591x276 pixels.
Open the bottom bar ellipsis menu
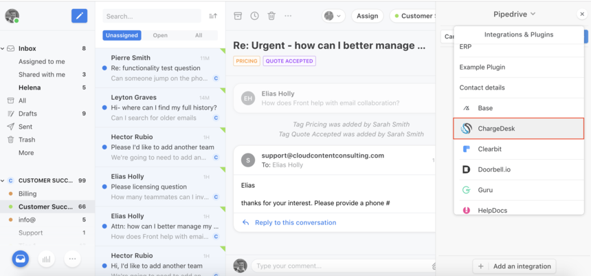pos(72,259)
